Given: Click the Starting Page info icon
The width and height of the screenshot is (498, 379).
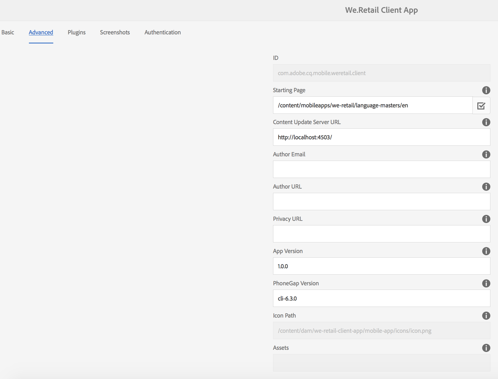Looking at the screenshot, I should [486, 90].
